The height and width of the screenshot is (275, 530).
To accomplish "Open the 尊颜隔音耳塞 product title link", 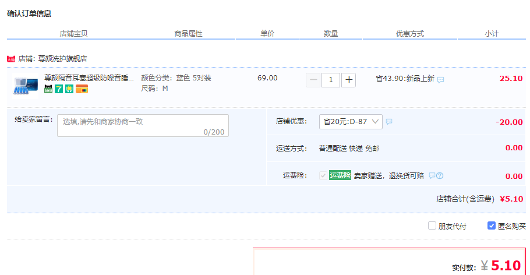I will 89,78.
